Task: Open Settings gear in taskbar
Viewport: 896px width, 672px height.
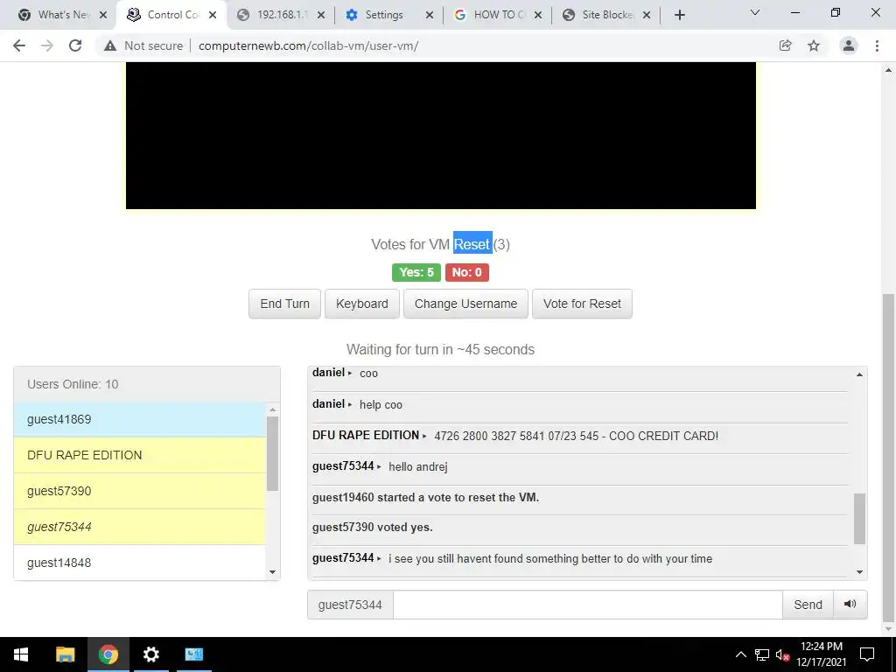Action: click(150, 654)
